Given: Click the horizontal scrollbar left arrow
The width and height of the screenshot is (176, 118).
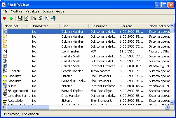Looking at the screenshot, I should [x=4, y=107].
